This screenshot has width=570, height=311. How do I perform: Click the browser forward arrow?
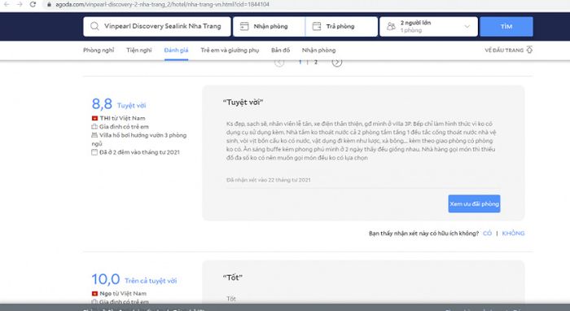[x=20, y=4]
